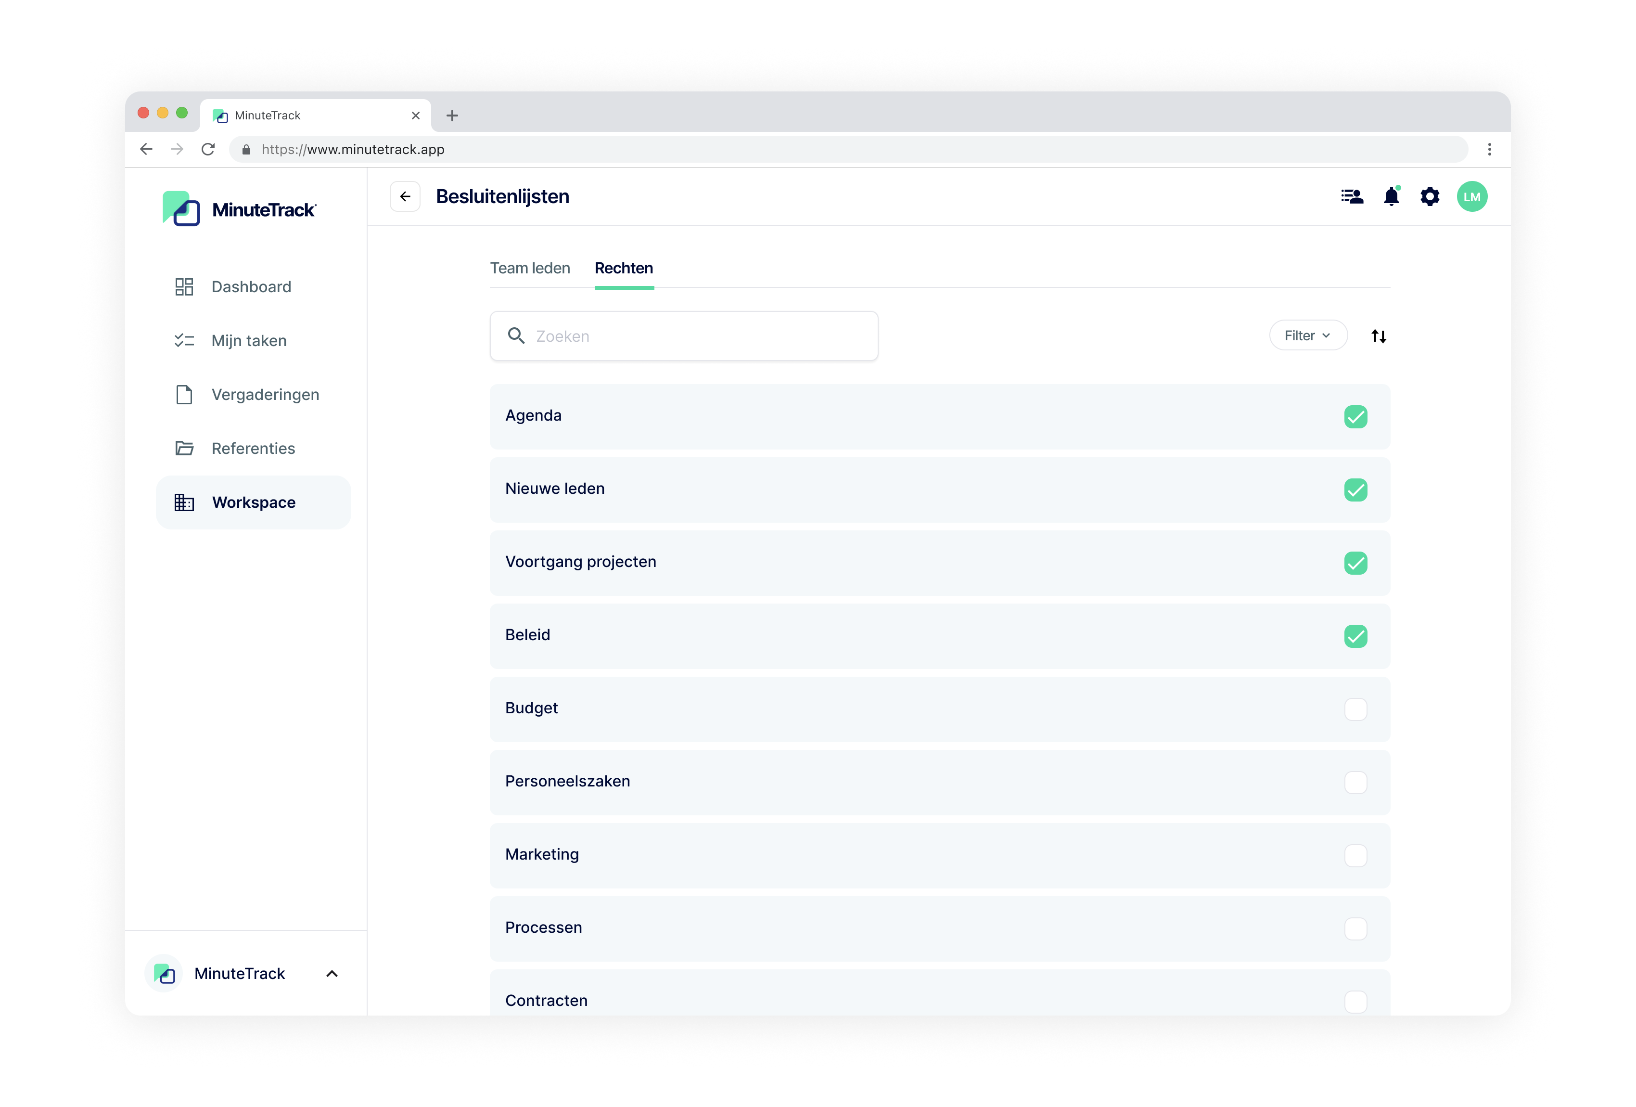Open the Filter dropdown
The width and height of the screenshot is (1636, 1107).
[1307, 335]
